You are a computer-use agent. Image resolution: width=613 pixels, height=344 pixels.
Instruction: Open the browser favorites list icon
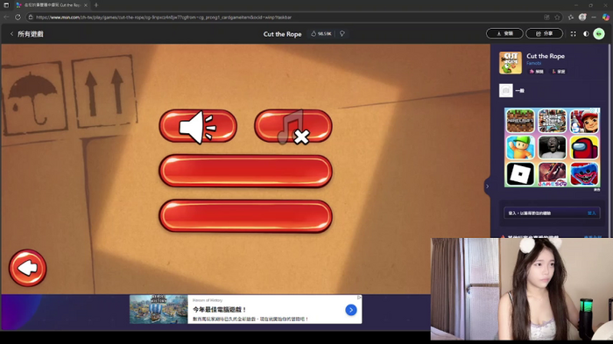pos(571,18)
